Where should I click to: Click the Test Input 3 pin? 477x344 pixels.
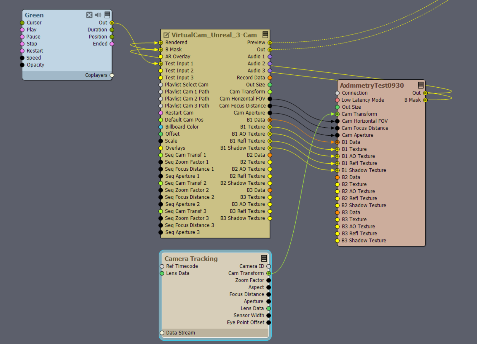click(x=161, y=78)
